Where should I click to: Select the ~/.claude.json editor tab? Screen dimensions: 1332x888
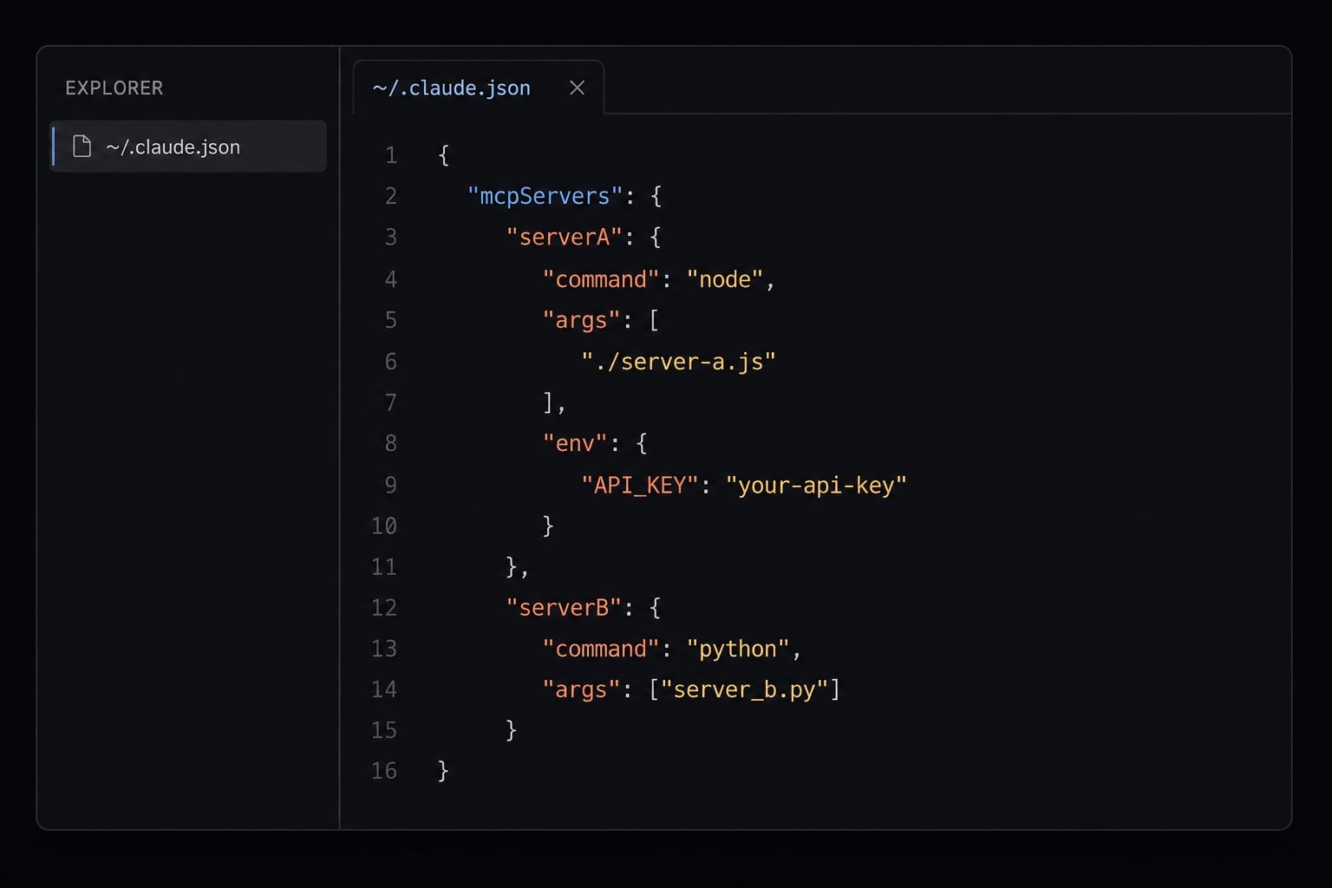479,88
